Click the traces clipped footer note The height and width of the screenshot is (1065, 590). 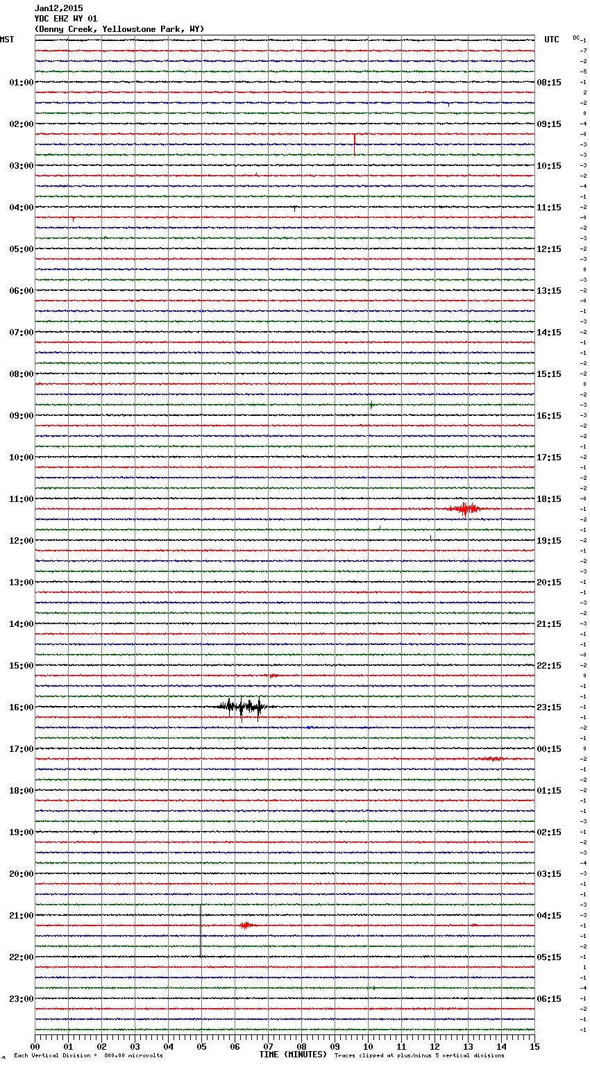(419, 1056)
